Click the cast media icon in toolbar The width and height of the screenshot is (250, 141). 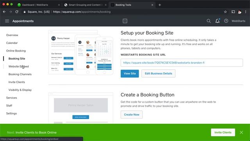(233, 12)
